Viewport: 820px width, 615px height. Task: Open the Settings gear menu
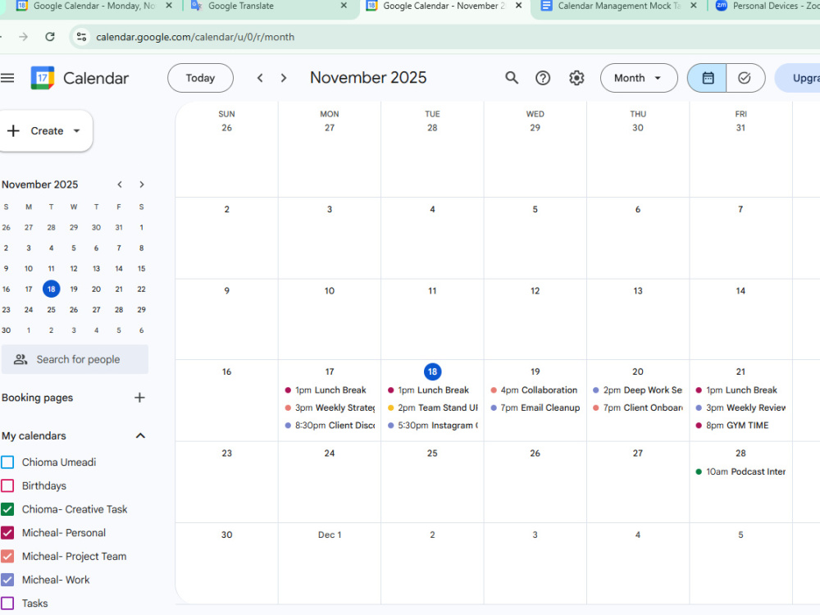tap(576, 78)
